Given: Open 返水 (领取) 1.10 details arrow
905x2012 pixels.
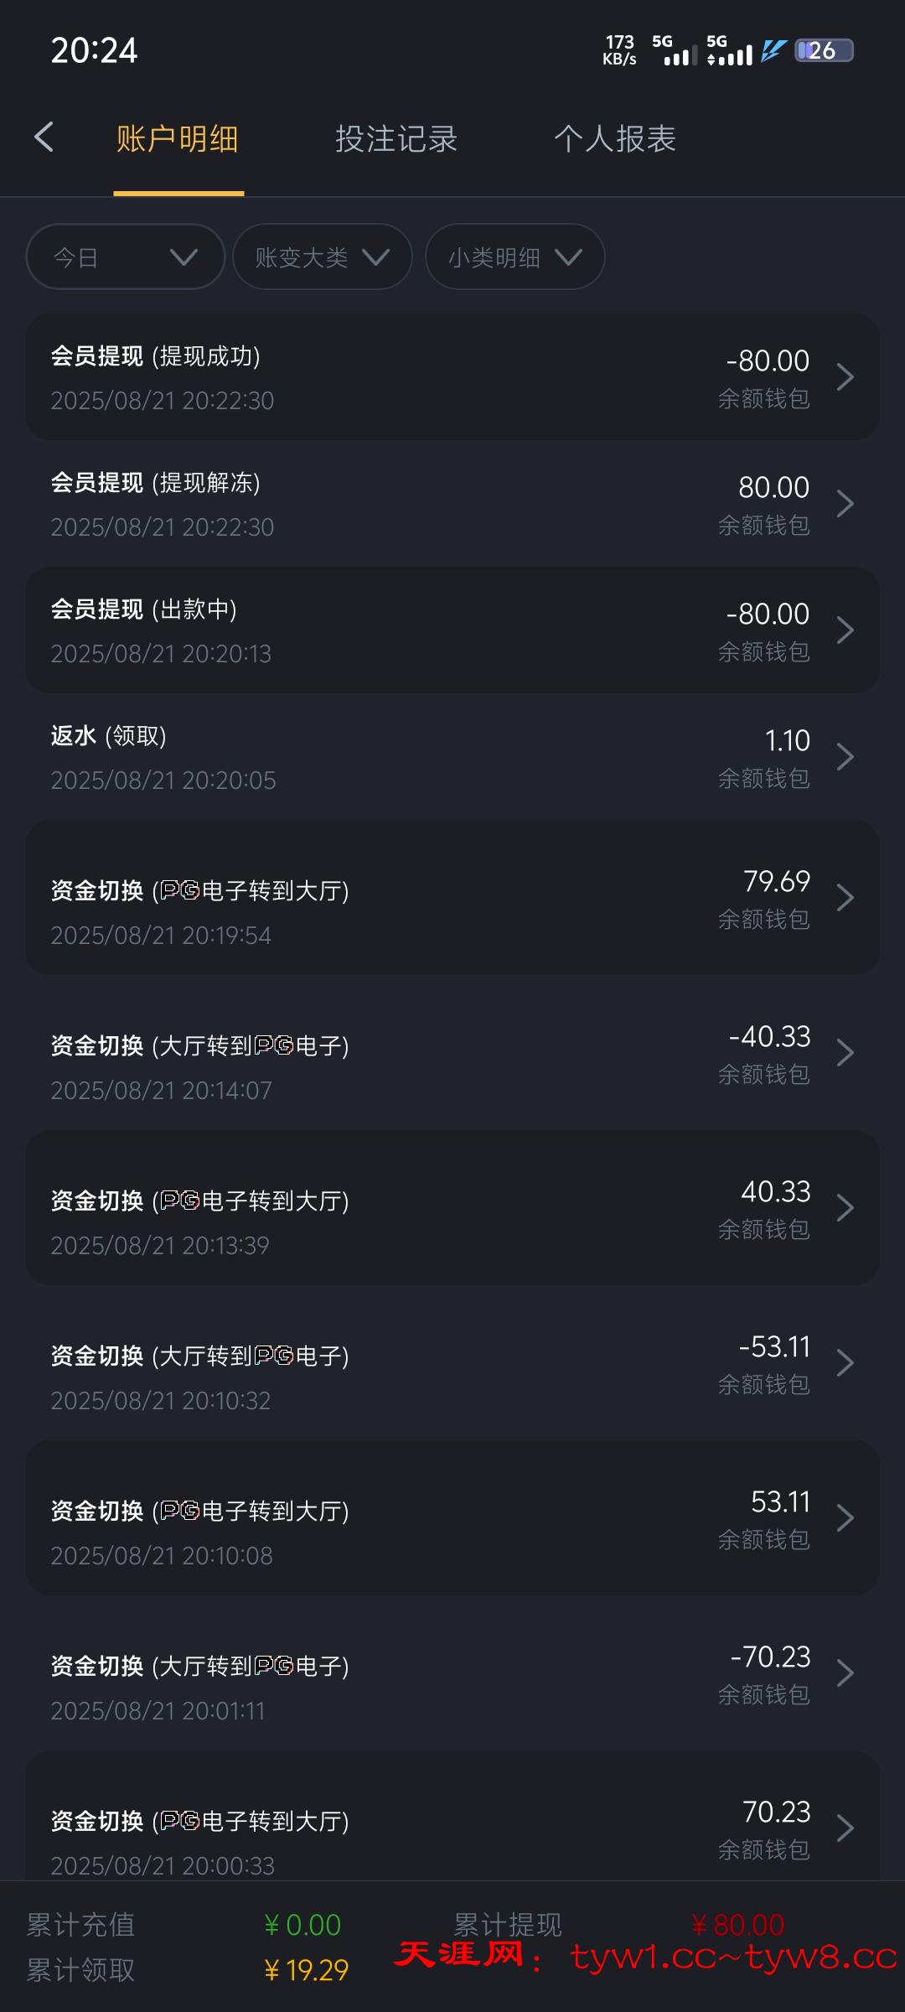Looking at the screenshot, I should click(845, 757).
